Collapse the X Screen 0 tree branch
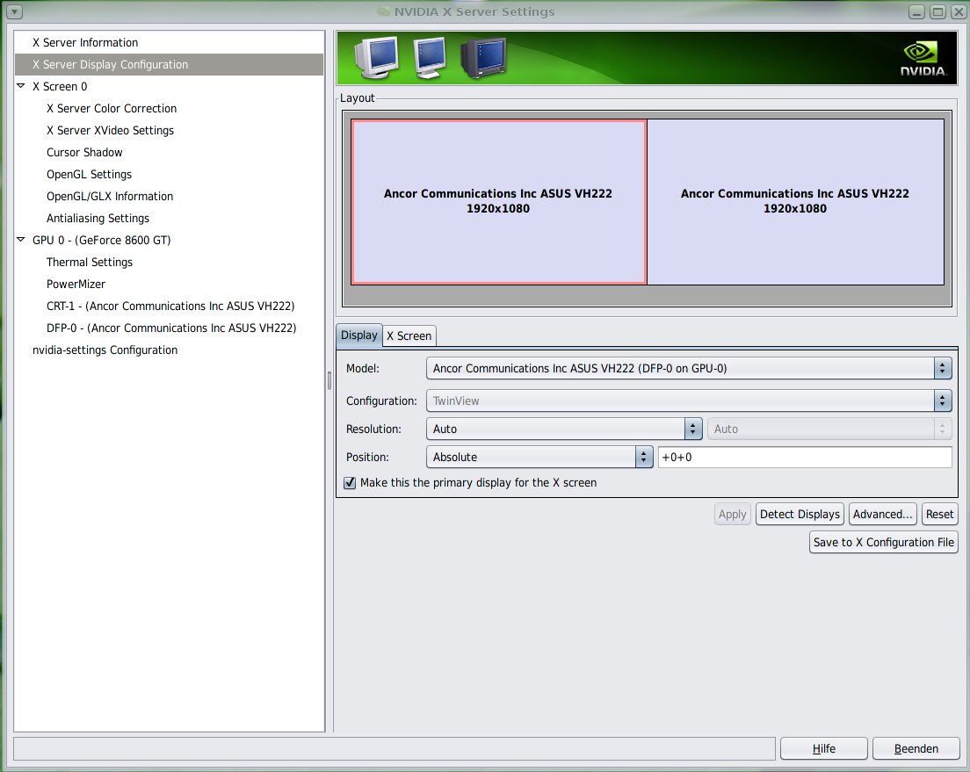970x772 pixels. tap(19, 86)
